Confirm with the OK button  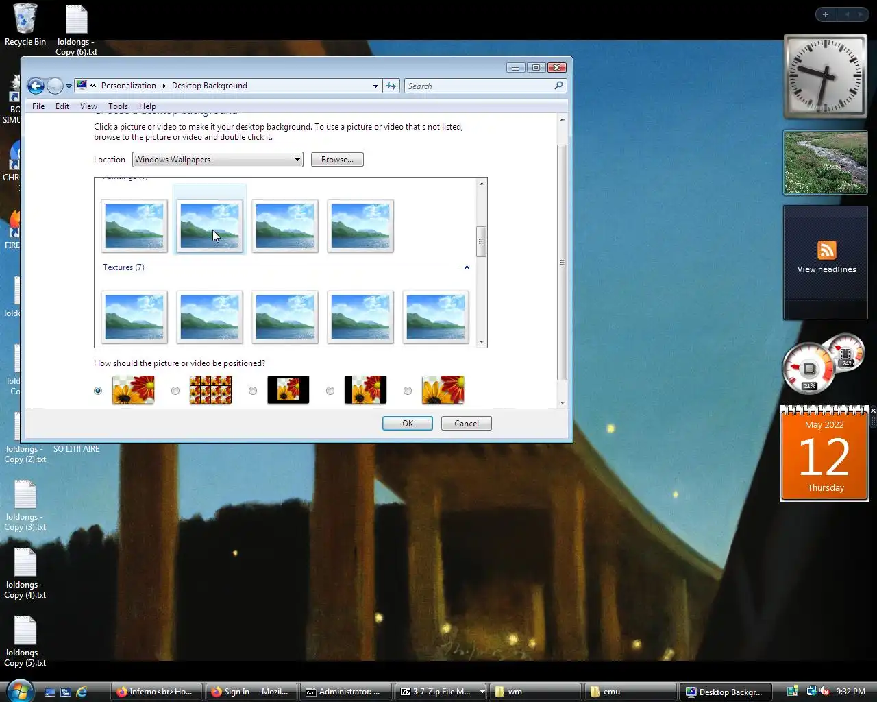(x=408, y=424)
